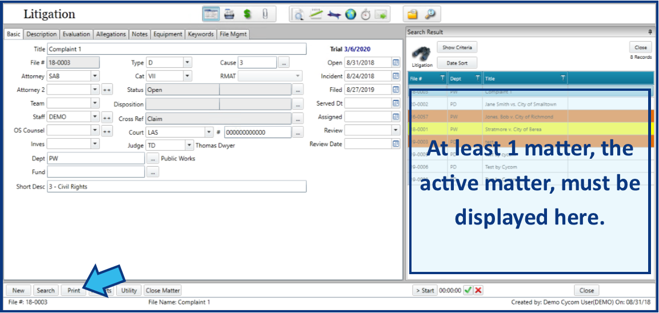Click the stopwatch timer icon in toolbar
The height and width of the screenshot is (313, 659).
tap(366, 15)
